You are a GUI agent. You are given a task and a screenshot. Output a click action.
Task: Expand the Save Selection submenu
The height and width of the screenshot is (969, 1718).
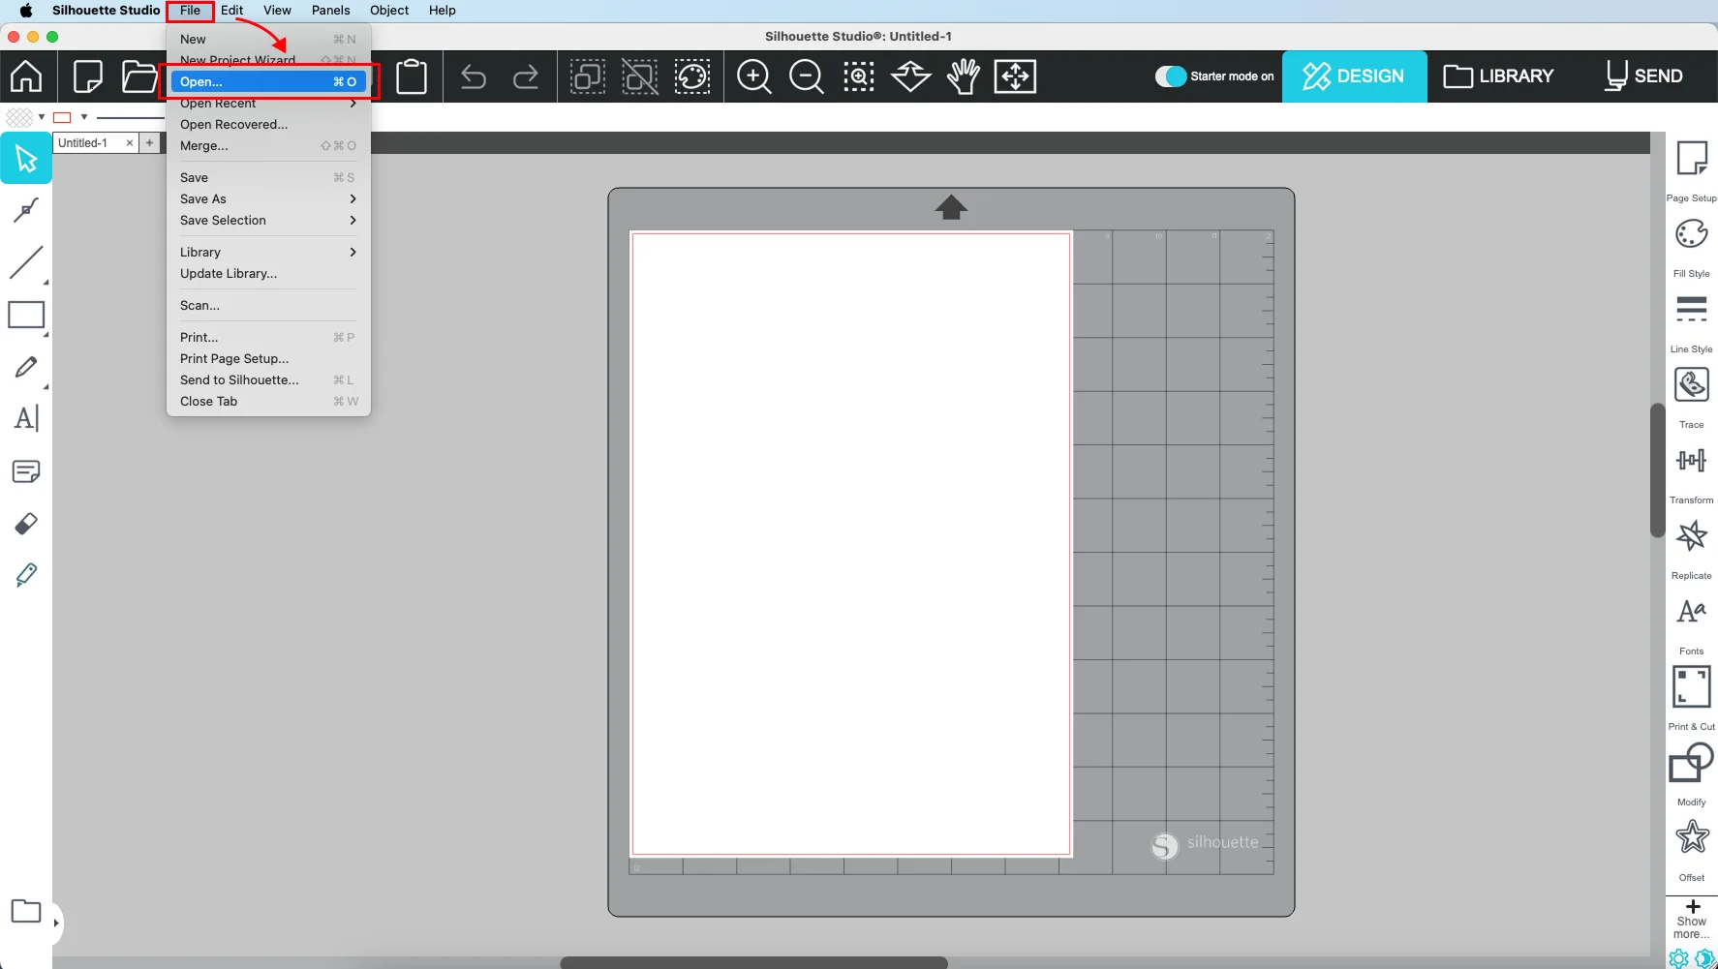(268, 221)
